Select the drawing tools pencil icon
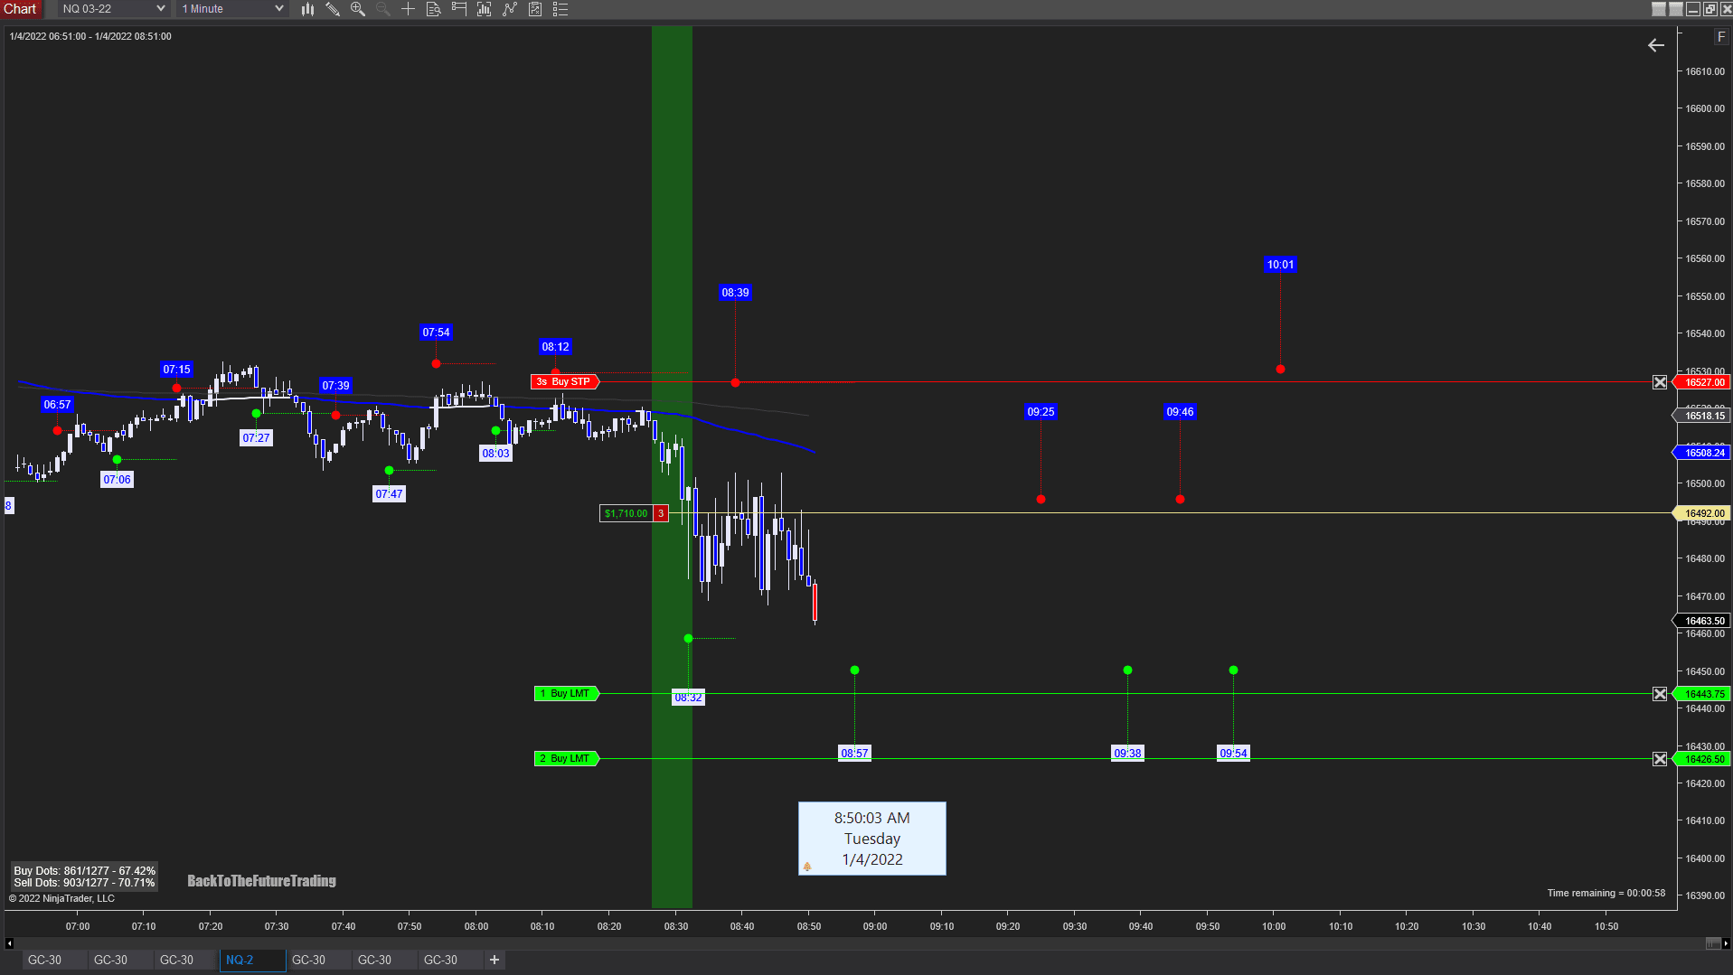This screenshot has width=1733, height=975. [333, 9]
